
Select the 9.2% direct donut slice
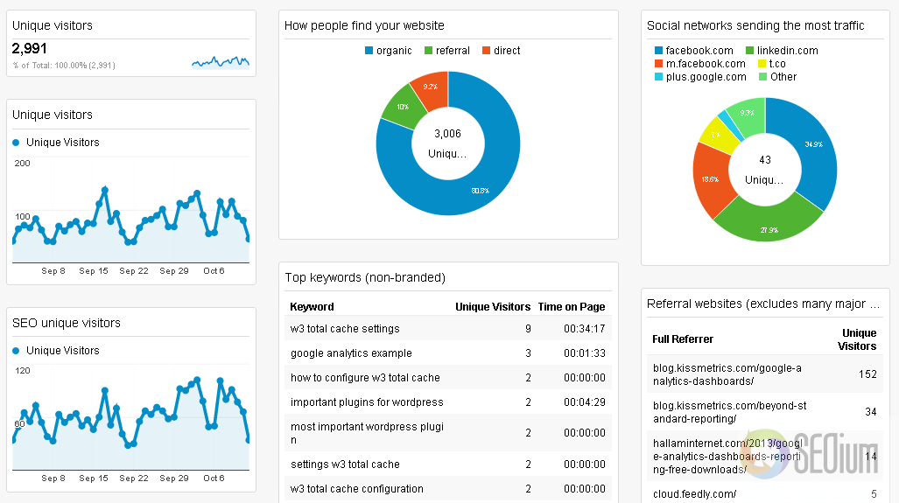431,87
